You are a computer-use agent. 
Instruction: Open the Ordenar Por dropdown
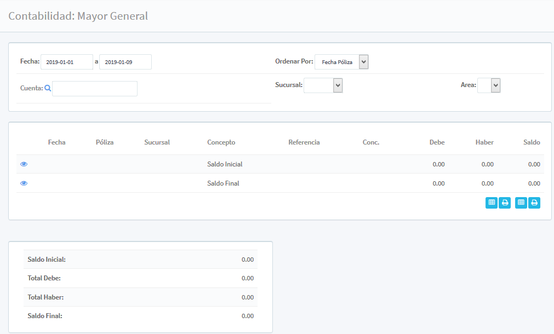[341, 62]
